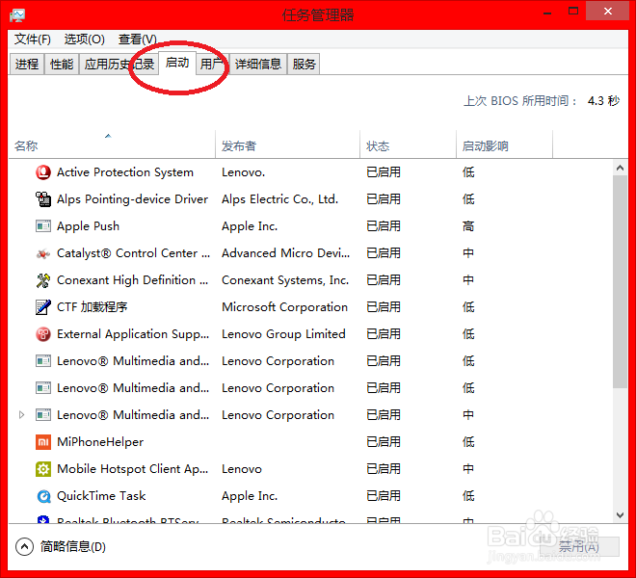
Task: Select the 启动 tab
Action: 177,63
